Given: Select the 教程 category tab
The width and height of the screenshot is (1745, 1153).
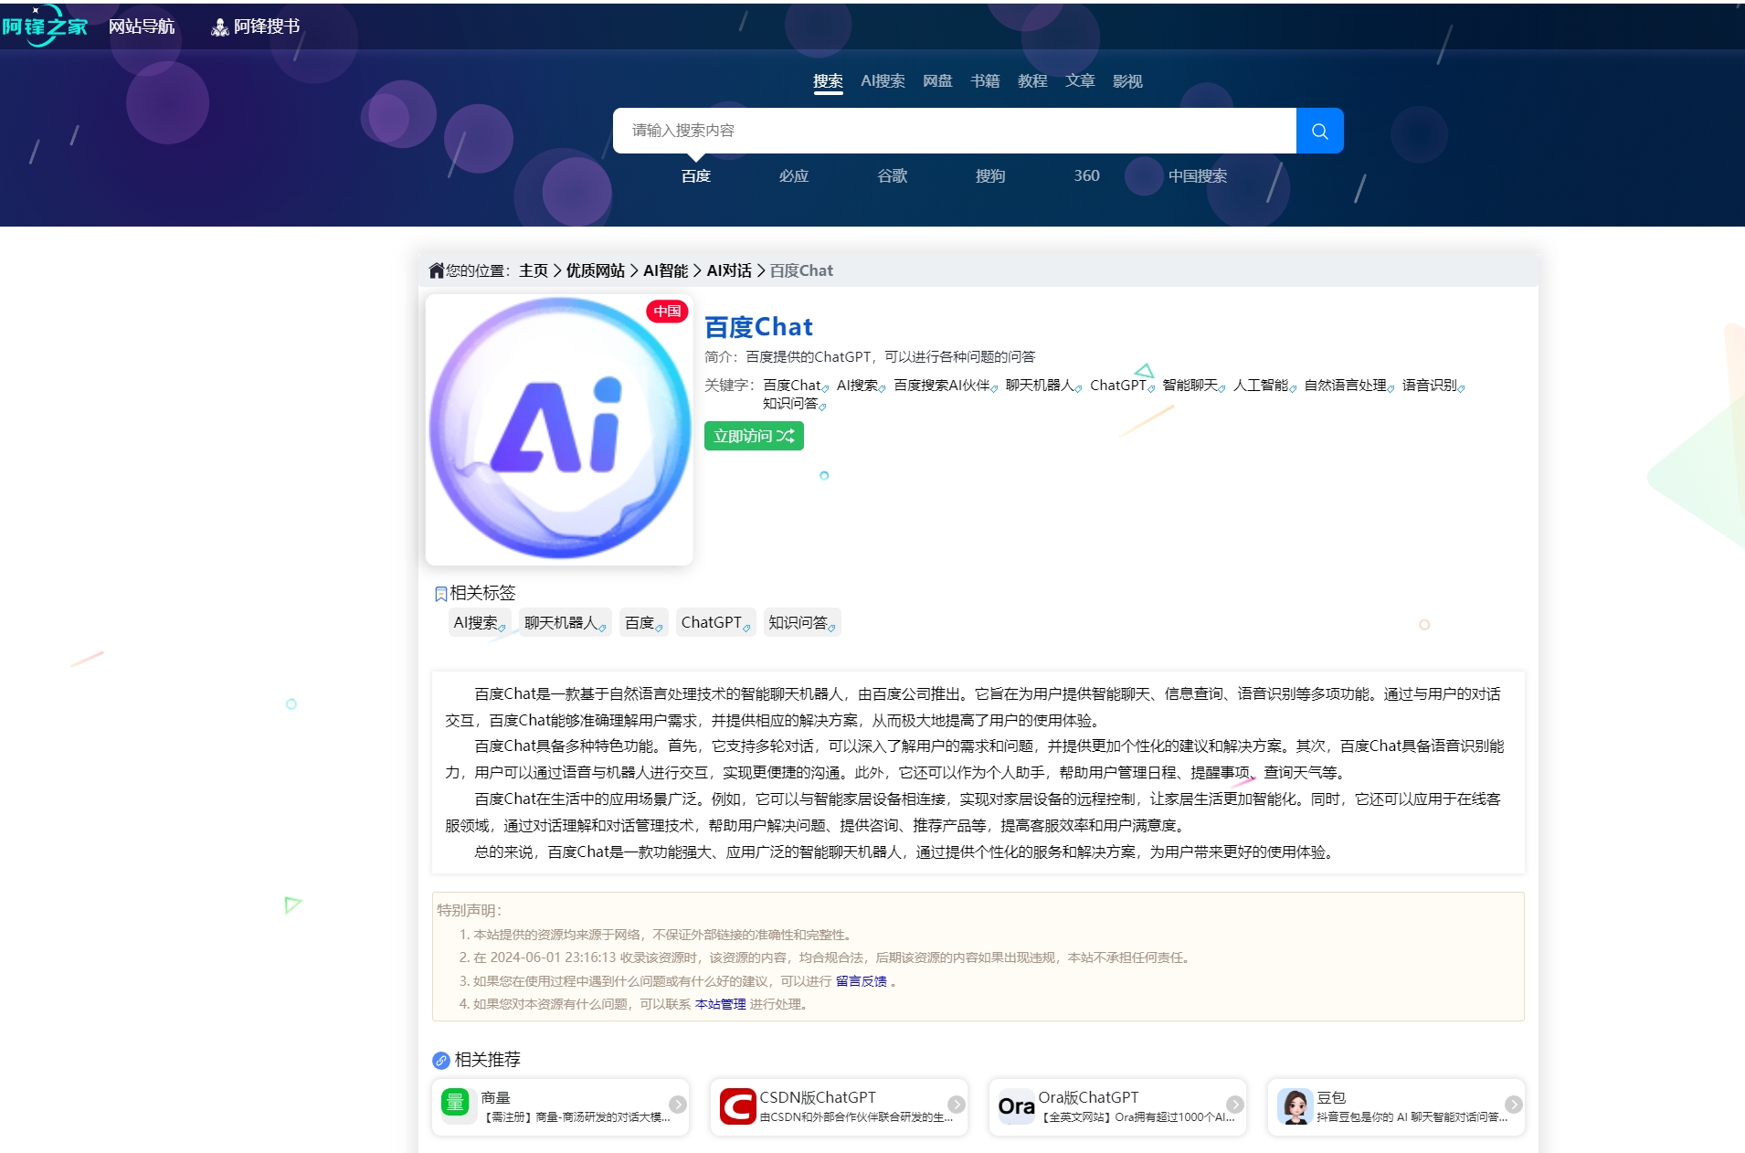Looking at the screenshot, I should coord(1032,81).
